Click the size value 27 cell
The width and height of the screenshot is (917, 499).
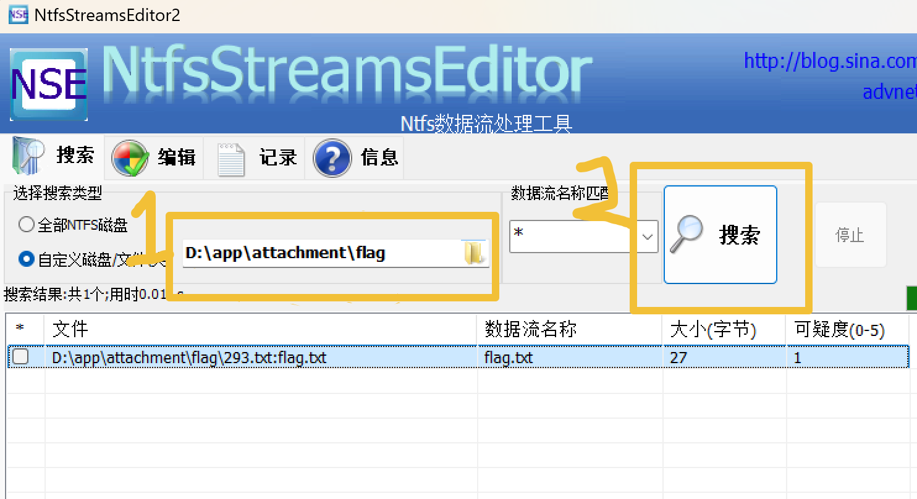tap(724, 358)
